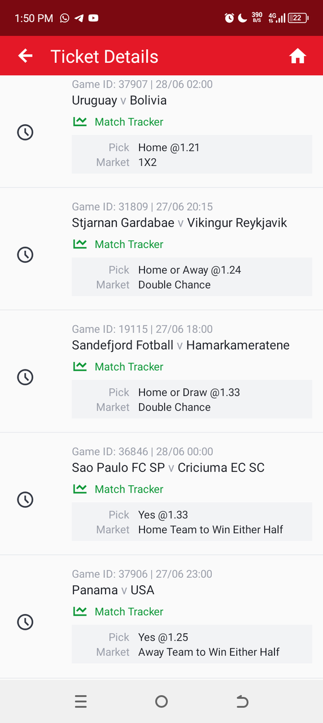Open Android recent apps menu button

click(81, 702)
